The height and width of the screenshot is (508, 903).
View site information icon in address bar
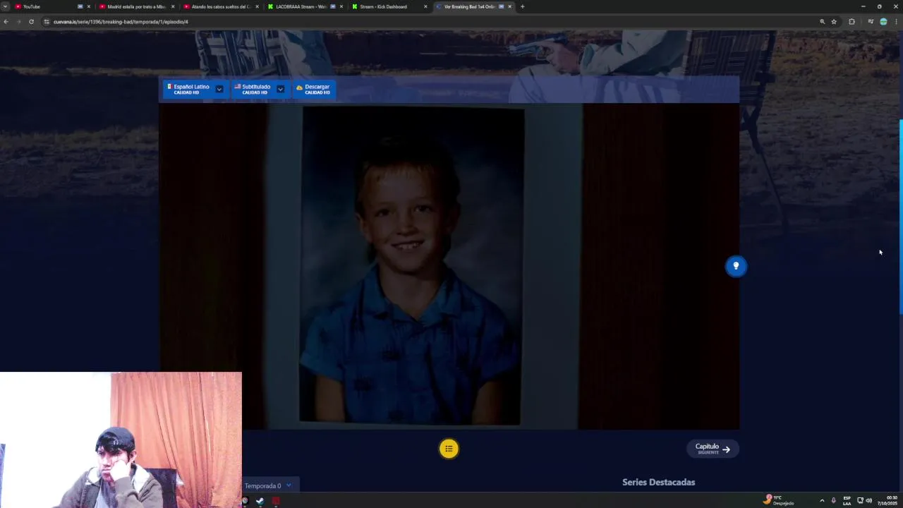point(47,22)
